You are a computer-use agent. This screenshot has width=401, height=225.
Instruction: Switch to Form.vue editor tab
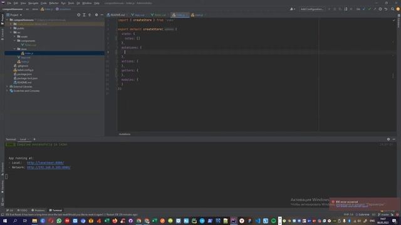pos(159,15)
